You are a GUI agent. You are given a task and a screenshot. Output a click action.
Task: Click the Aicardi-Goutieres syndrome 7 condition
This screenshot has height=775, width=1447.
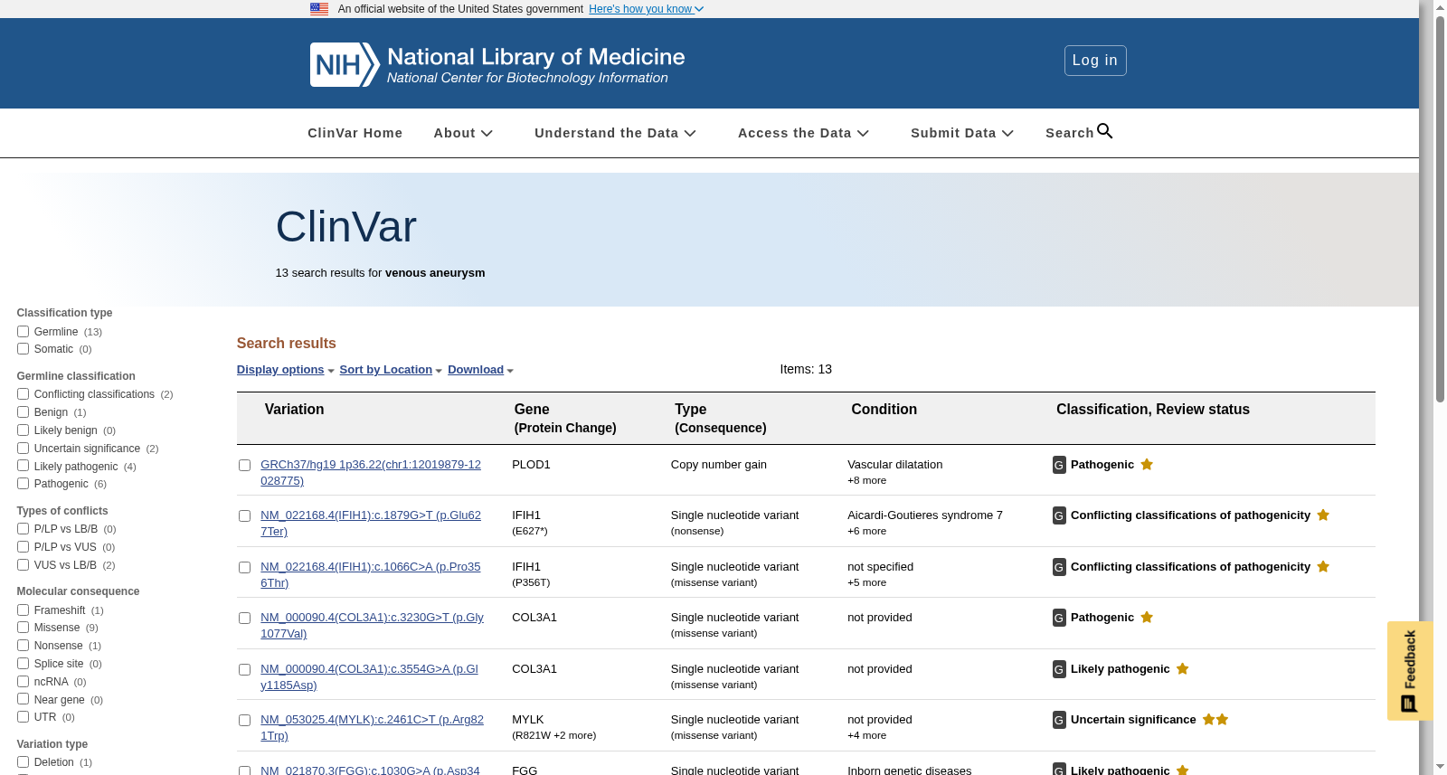(x=925, y=515)
